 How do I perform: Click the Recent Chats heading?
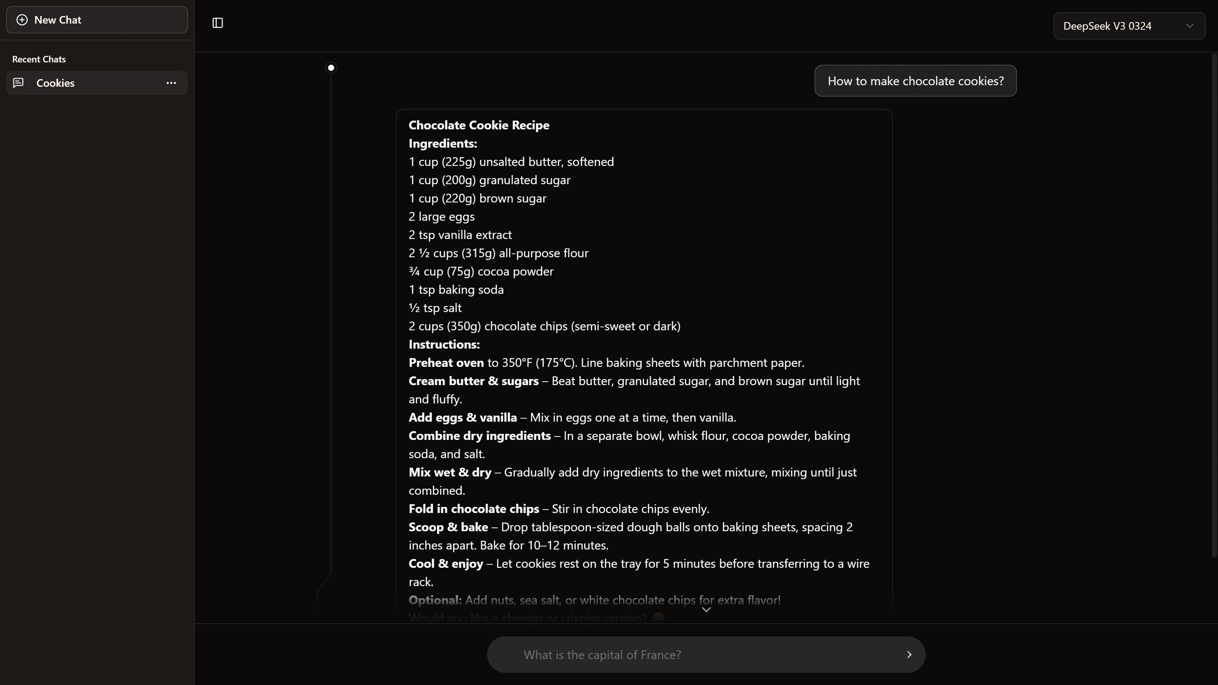coord(39,59)
